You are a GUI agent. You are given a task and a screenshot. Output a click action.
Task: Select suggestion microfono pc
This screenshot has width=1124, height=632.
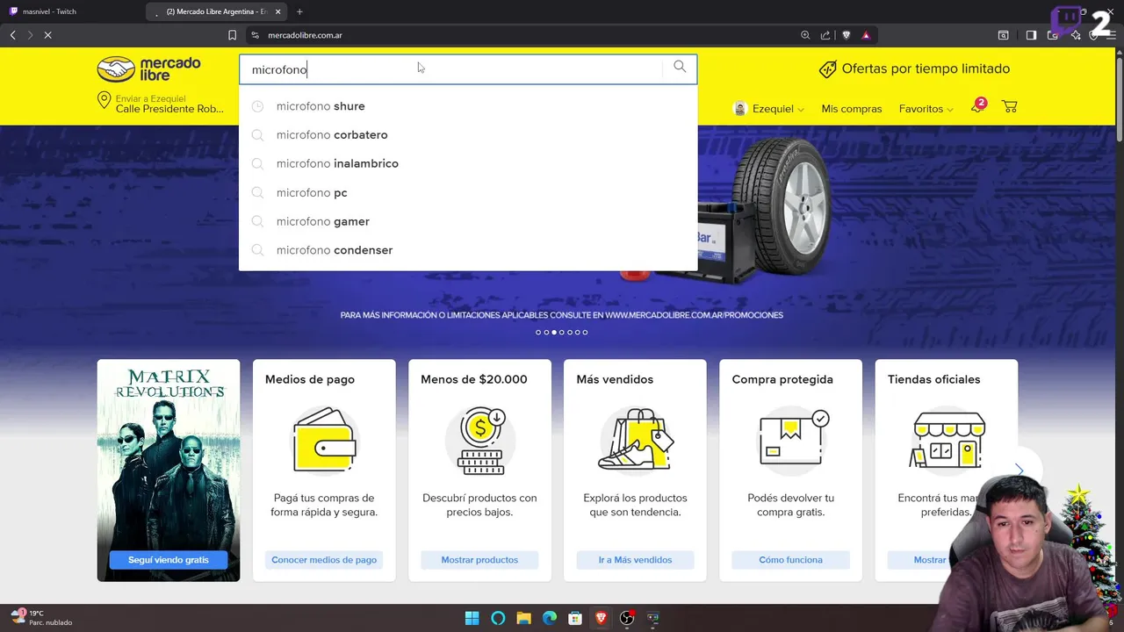(468, 192)
